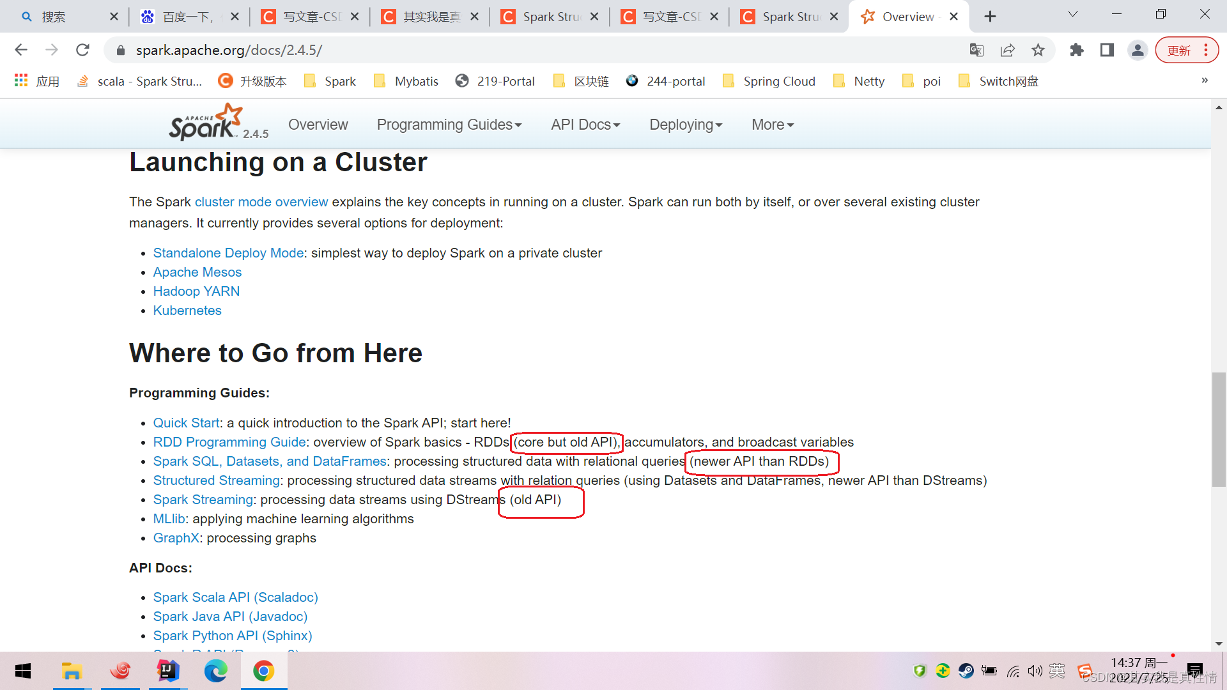
Task: Open the Chrome profile avatar
Action: pyautogui.click(x=1138, y=50)
